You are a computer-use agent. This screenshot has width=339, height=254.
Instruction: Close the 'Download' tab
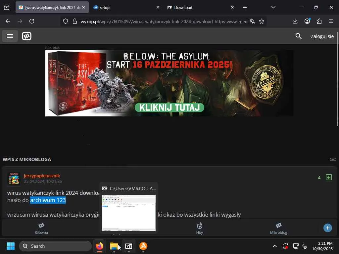click(232, 7)
